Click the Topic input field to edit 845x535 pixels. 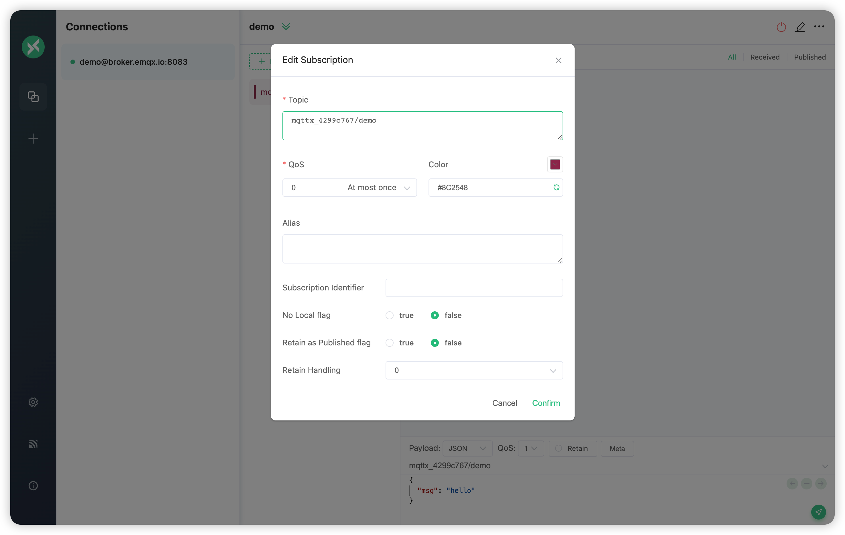point(422,125)
